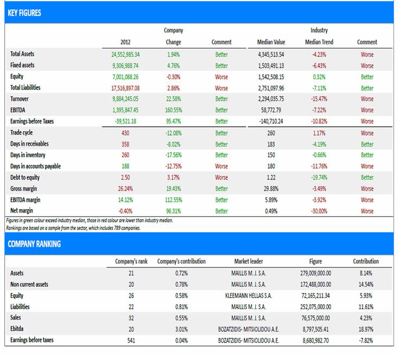Click the Market leader column header
The image size is (398, 354).
point(249,261)
